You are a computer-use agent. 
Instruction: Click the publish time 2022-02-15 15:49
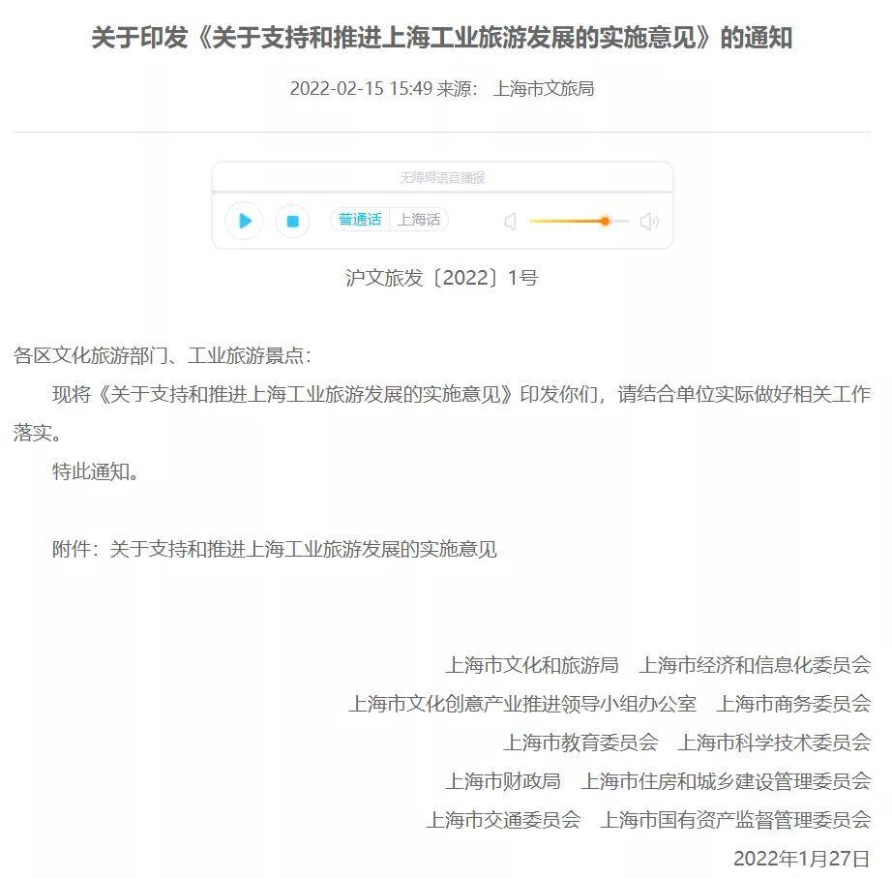point(361,89)
